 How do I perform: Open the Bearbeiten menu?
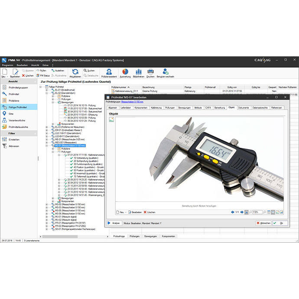pos(22,65)
